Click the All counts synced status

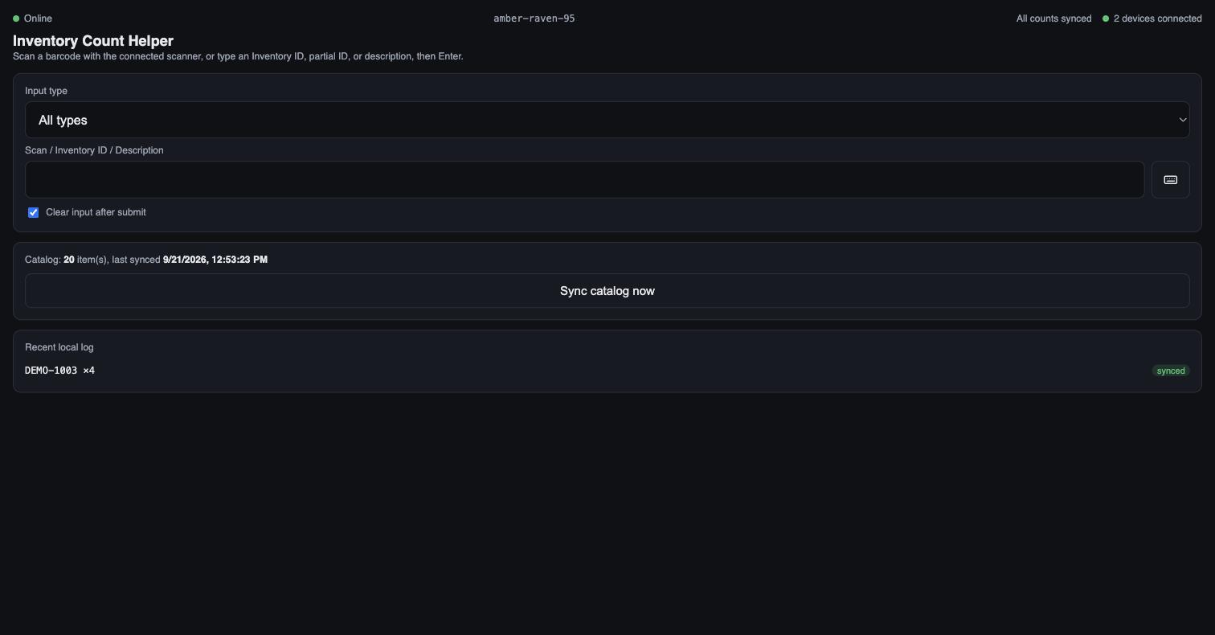pos(1053,18)
